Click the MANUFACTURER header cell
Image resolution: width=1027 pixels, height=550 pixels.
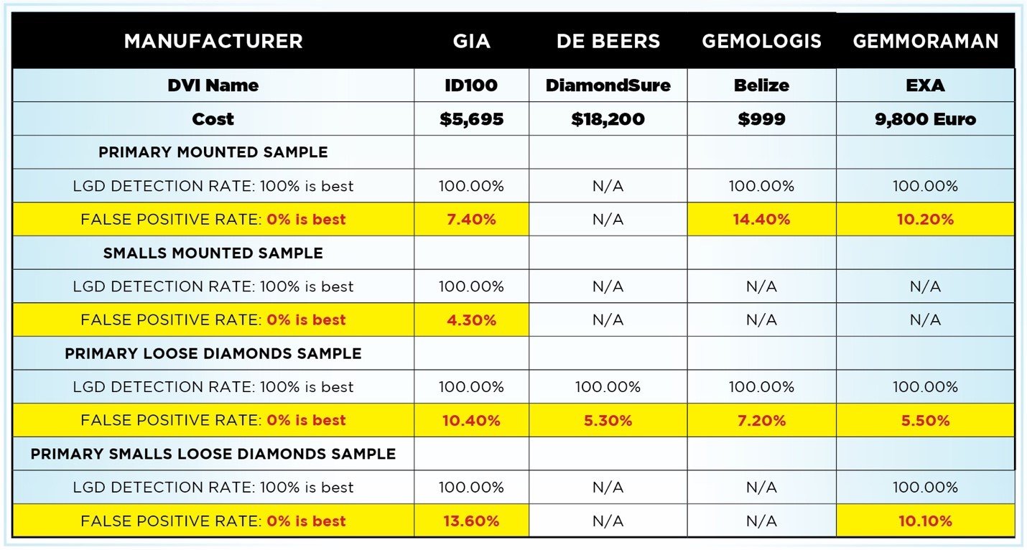tap(213, 41)
